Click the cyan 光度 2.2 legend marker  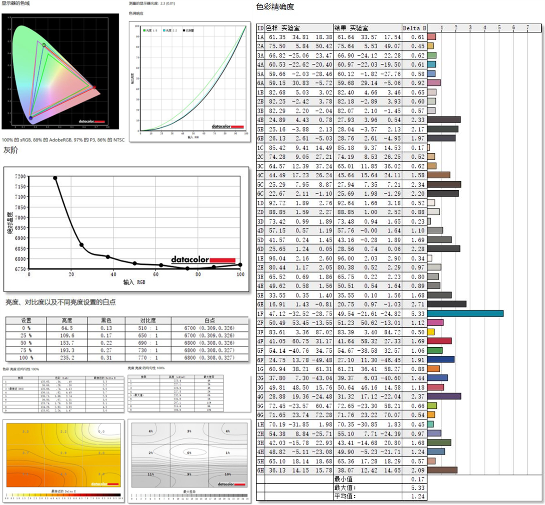pos(164,31)
